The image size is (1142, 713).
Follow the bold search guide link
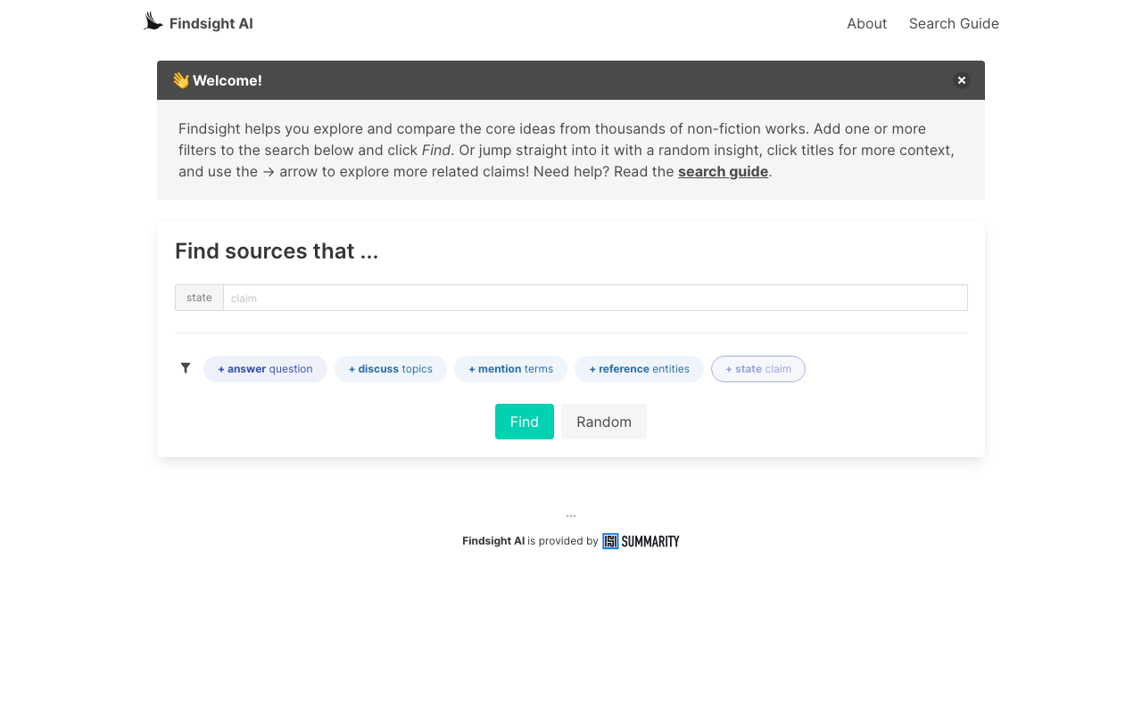(x=723, y=172)
